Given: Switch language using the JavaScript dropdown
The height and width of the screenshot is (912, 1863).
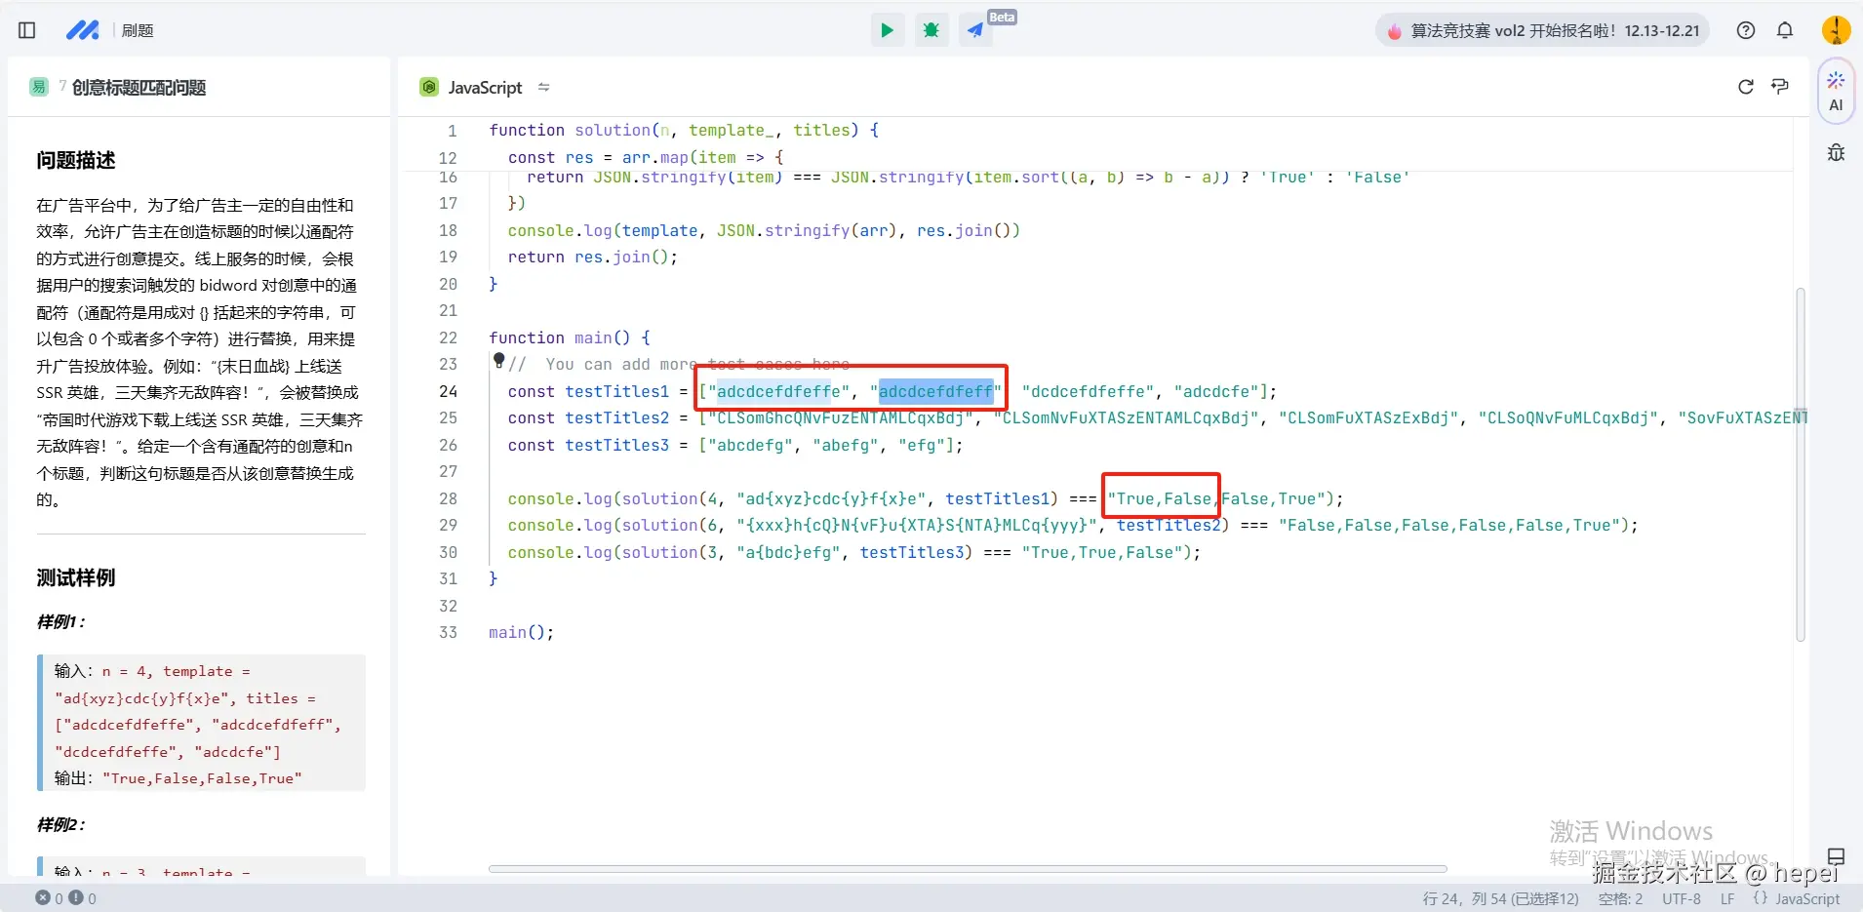Looking at the screenshot, I should [x=484, y=88].
